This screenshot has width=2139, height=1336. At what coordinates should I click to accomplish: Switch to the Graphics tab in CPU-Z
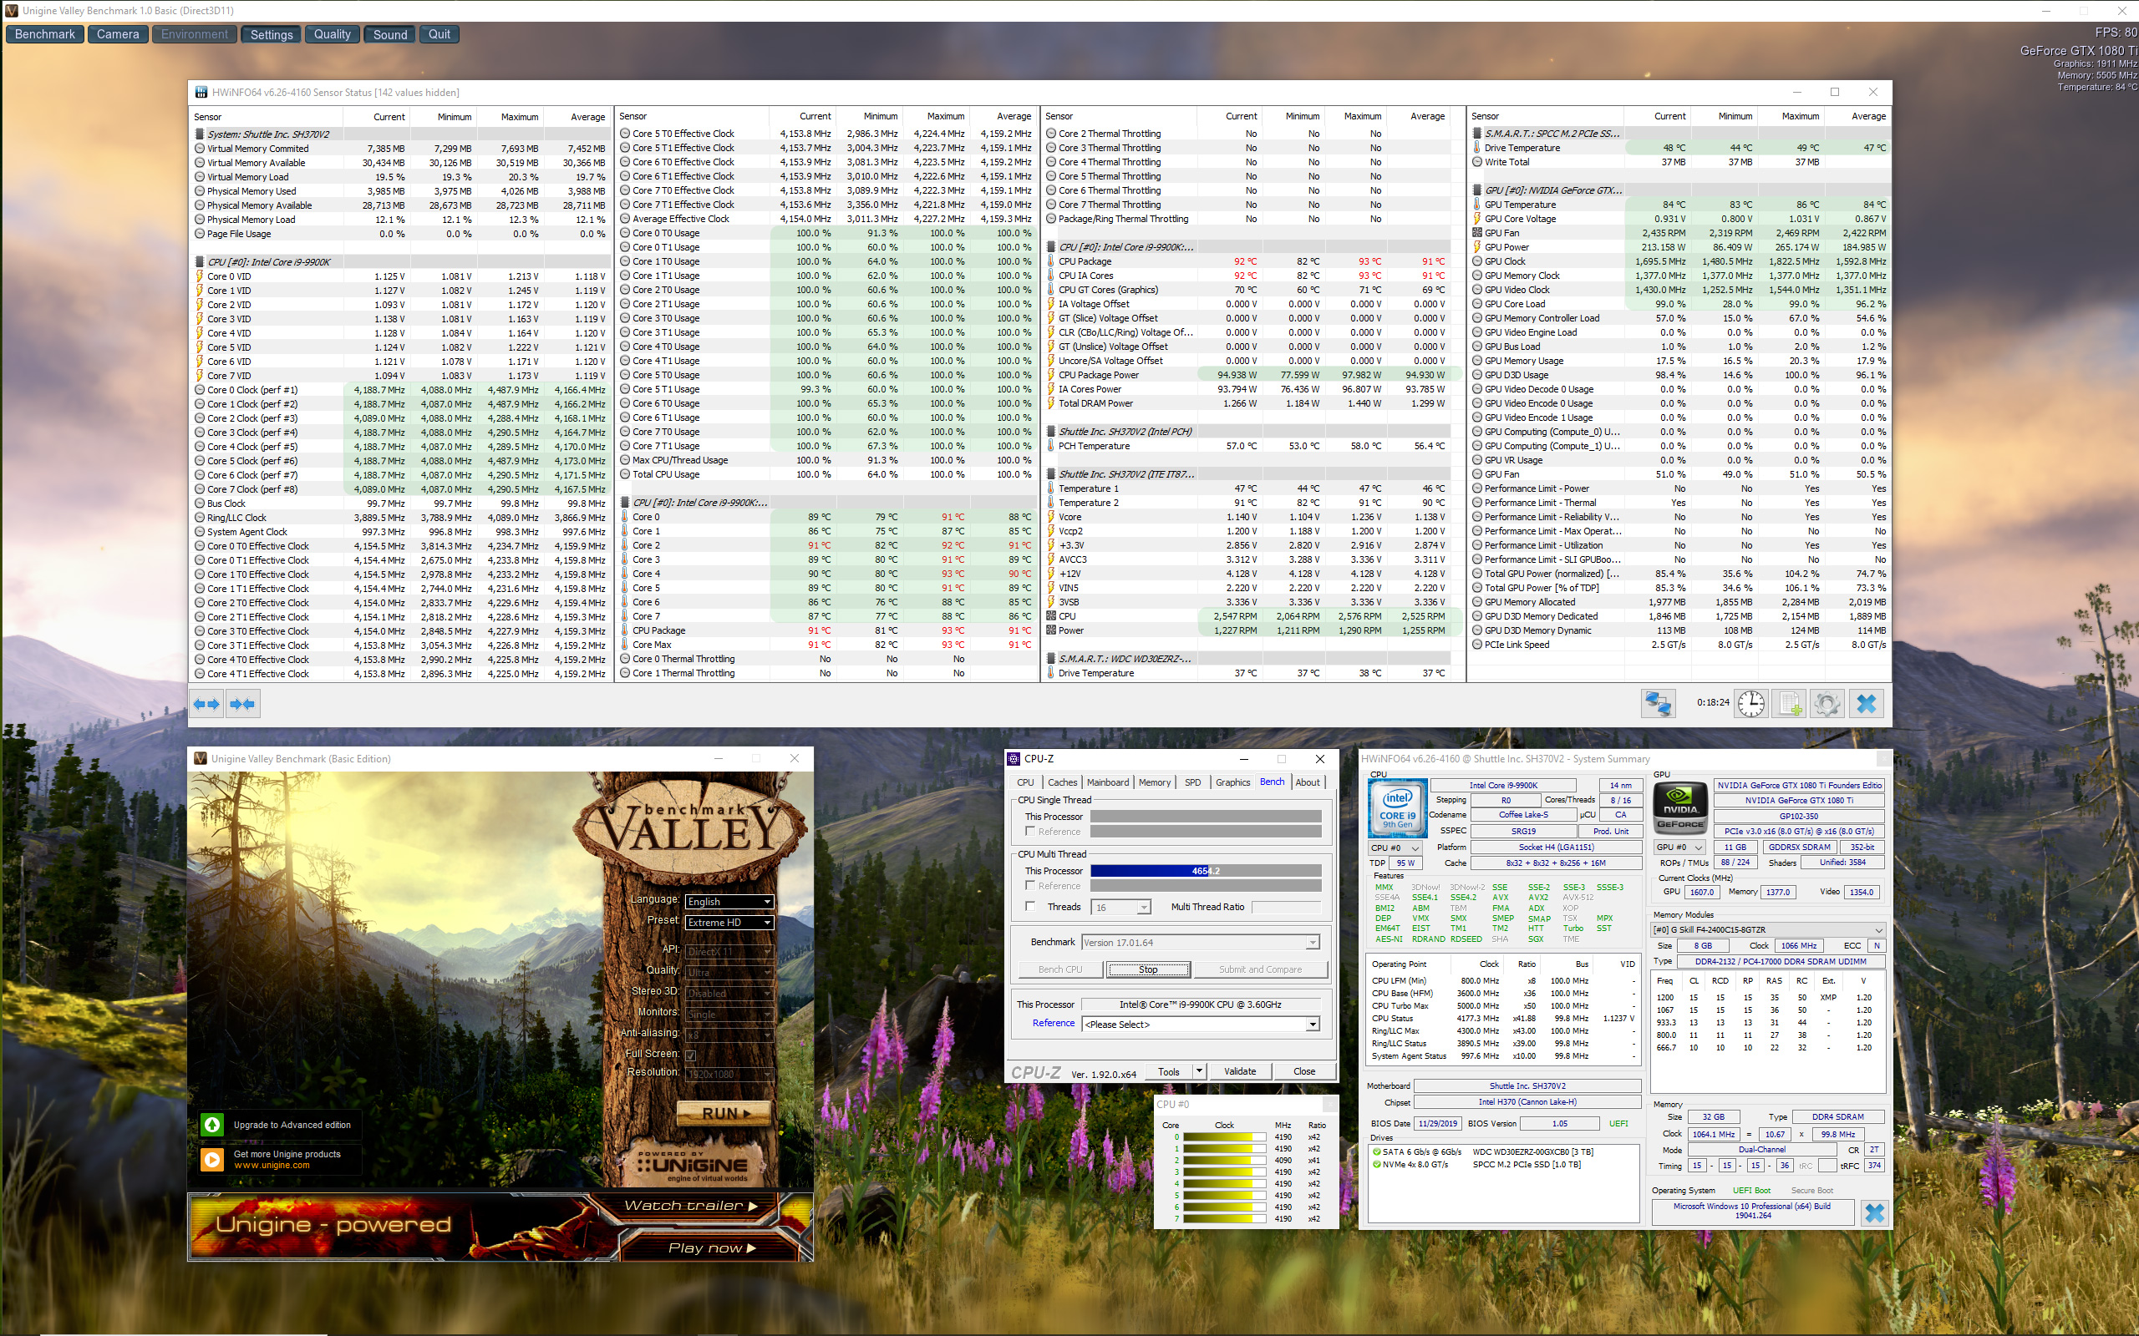click(1232, 783)
